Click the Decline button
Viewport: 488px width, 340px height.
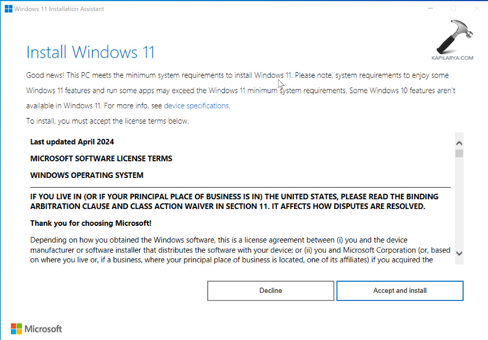271,291
